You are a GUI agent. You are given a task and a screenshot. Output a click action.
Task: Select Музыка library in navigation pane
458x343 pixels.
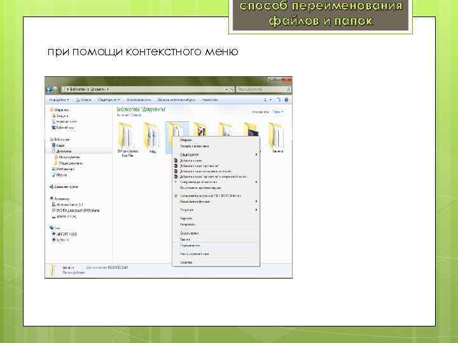point(60,175)
